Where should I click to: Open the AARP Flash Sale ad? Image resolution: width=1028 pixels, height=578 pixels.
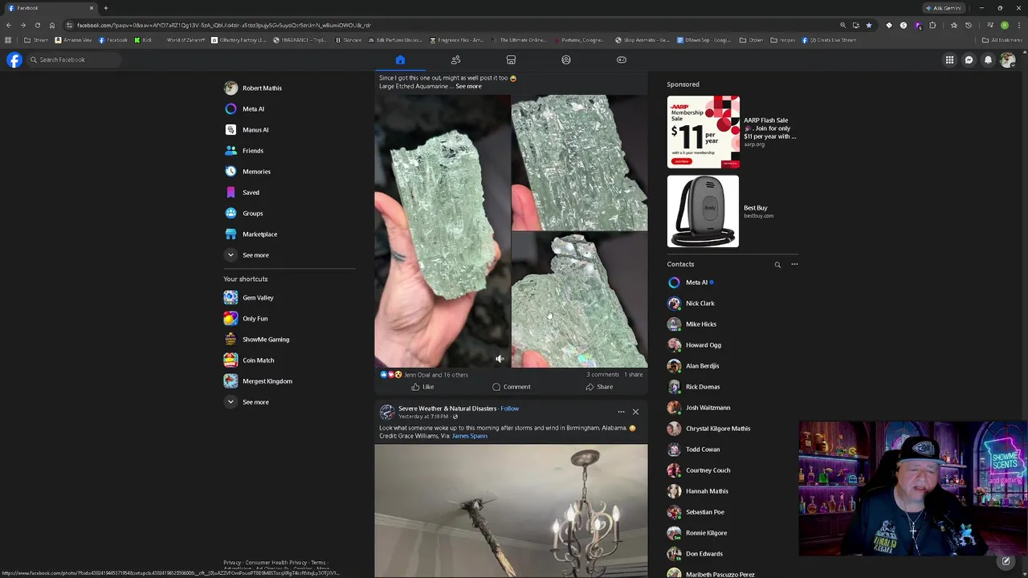732,132
